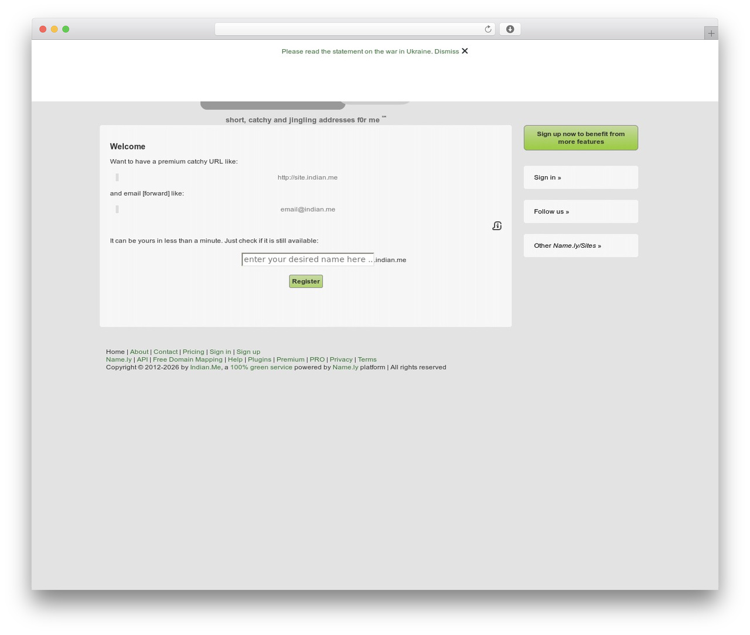Open the About footer link
Viewport: 750px width, 635px height.
139,352
